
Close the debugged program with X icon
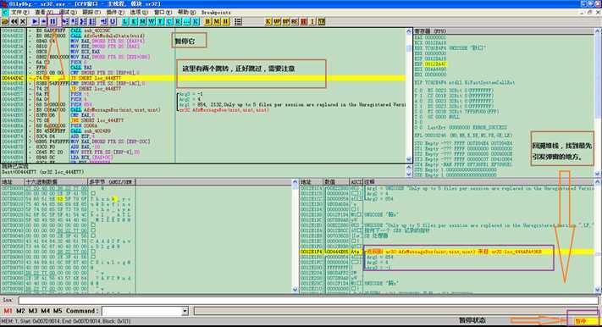click(23, 21)
